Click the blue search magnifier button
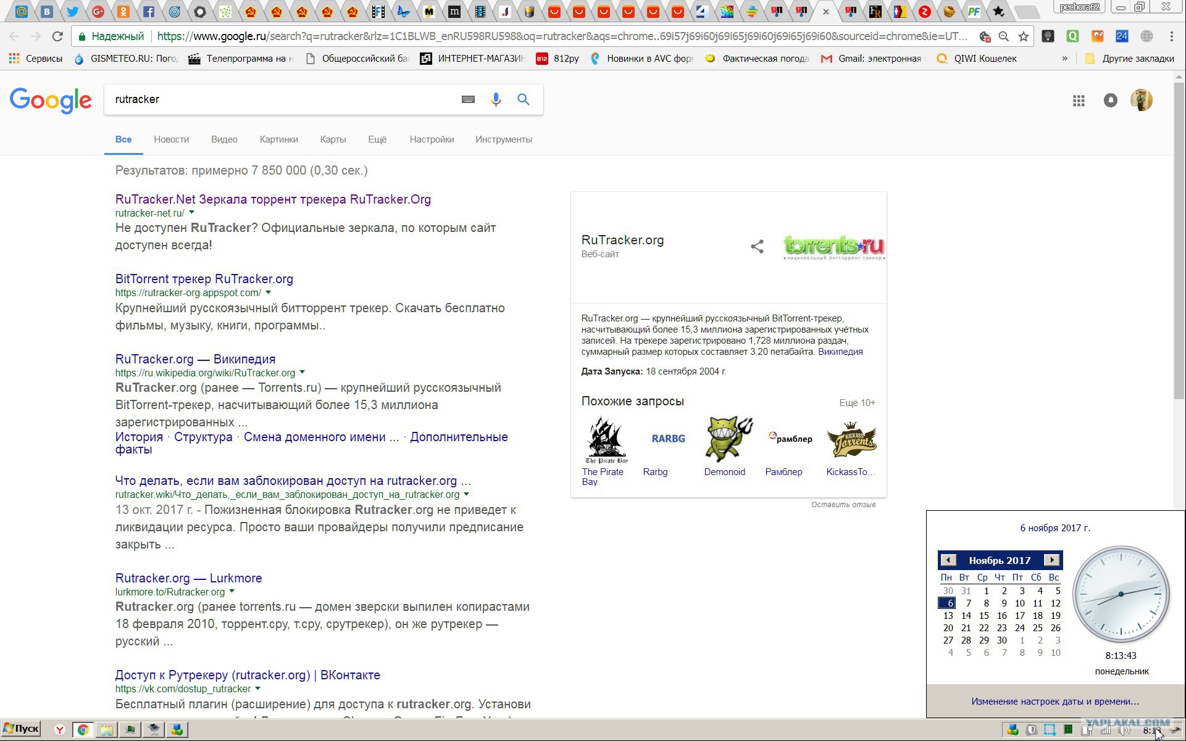The width and height of the screenshot is (1186, 741). [524, 99]
